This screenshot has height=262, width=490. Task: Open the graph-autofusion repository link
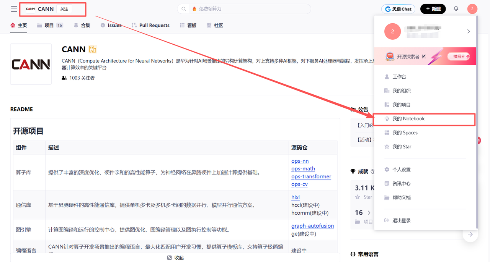coord(312,226)
